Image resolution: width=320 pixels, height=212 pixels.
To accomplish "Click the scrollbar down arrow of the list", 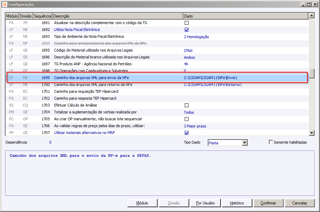I will 312,133.
